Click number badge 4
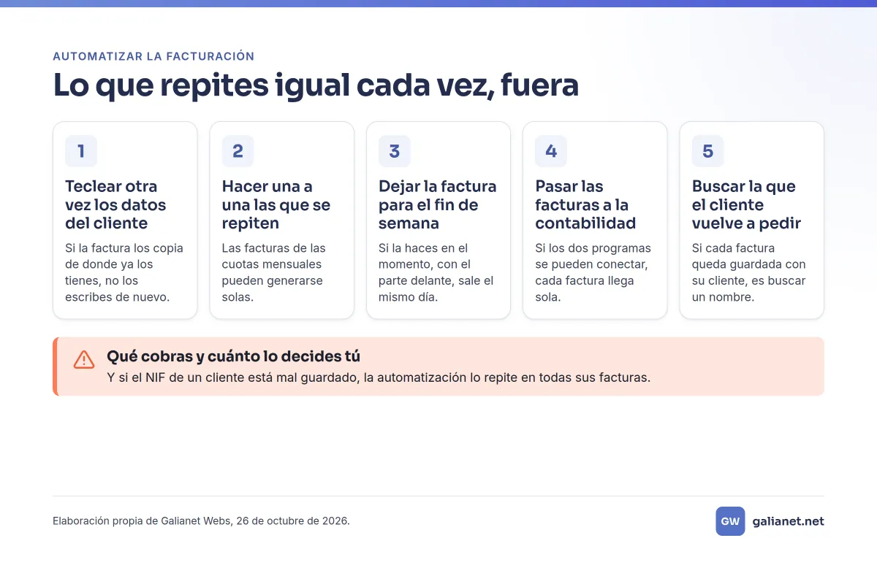 pos(551,151)
